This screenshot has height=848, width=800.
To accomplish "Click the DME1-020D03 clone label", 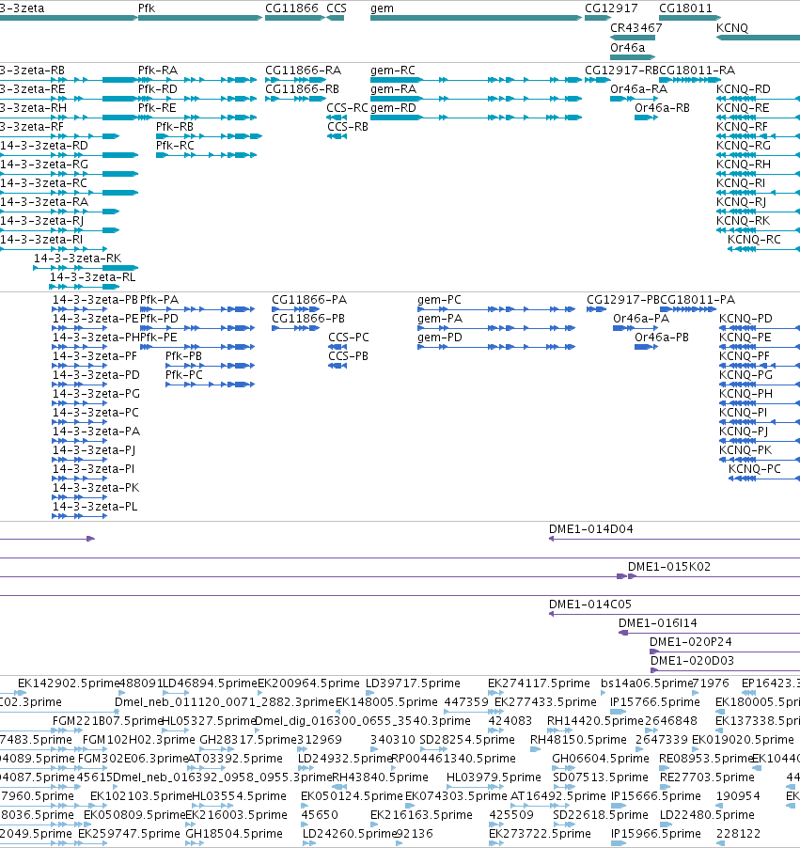I will pos(692,660).
